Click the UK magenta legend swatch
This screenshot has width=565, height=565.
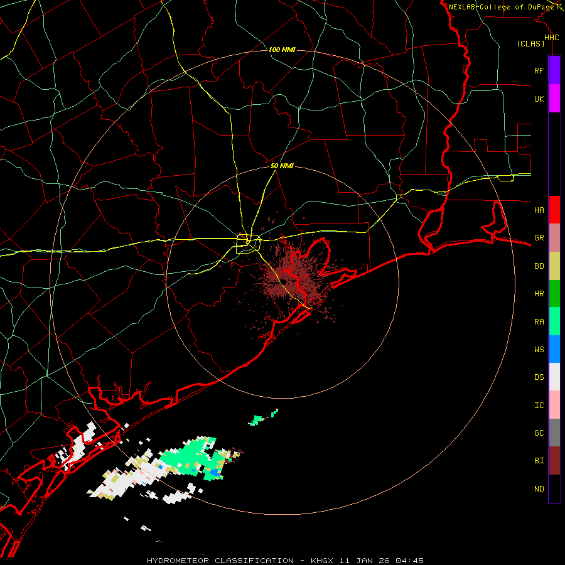(554, 99)
